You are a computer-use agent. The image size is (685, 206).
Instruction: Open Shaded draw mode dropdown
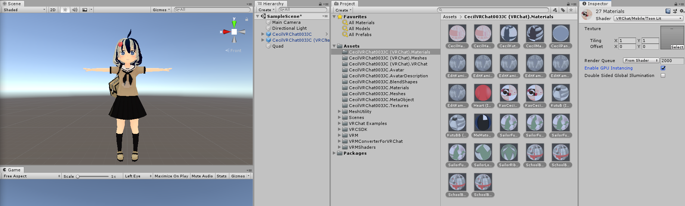pyautogui.click(x=24, y=10)
